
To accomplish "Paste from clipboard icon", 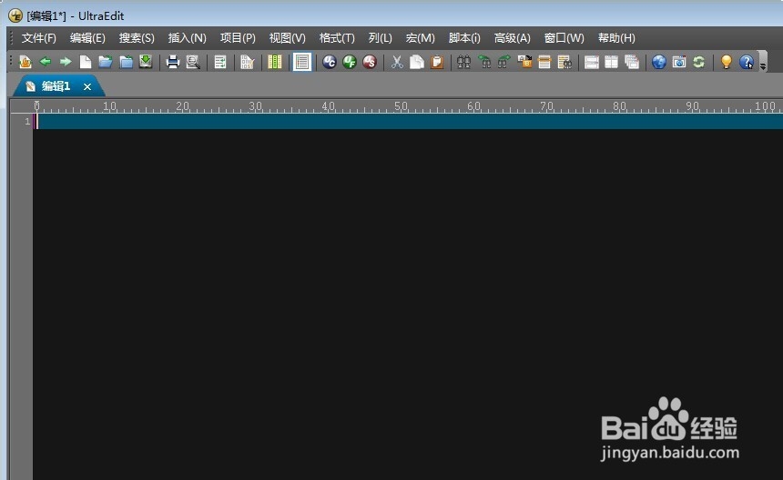I will click(x=437, y=62).
